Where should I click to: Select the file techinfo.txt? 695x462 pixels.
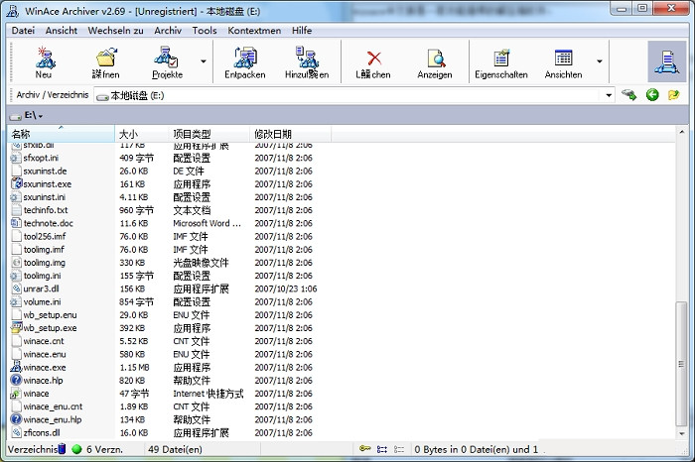[46, 210]
